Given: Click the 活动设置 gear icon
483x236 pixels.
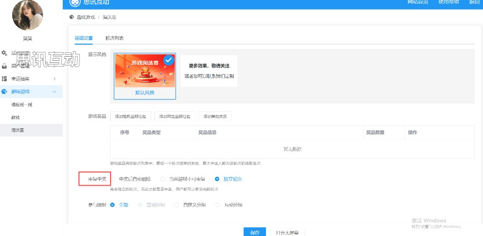Looking at the screenshot, I should pyautogui.click(x=4, y=53).
